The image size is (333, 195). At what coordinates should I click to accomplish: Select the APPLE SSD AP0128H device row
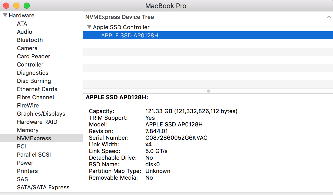208,35
